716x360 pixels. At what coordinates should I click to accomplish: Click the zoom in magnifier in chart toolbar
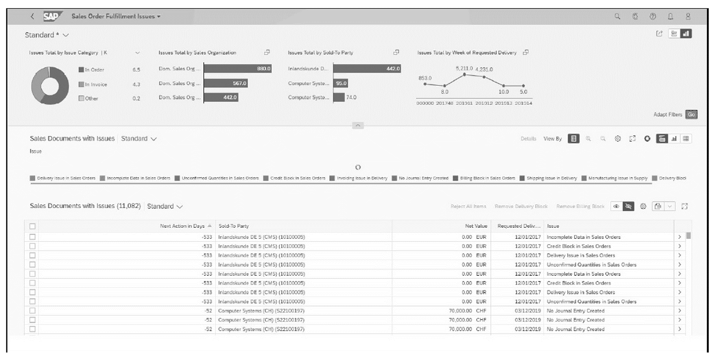pos(588,138)
